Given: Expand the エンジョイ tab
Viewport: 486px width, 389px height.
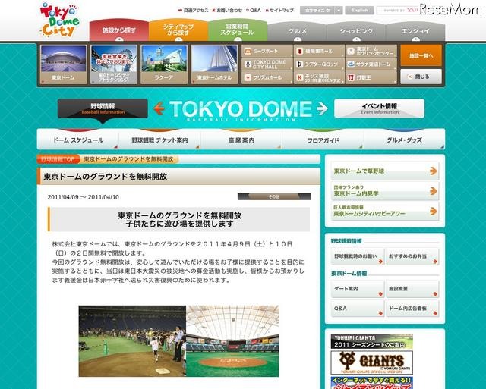Looking at the screenshot, I should point(415,31).
